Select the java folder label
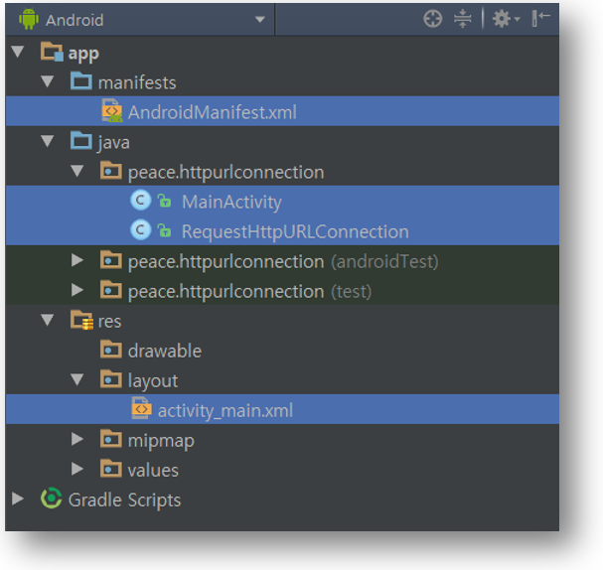The image size is (603, 570). click(x=114, y=143)
